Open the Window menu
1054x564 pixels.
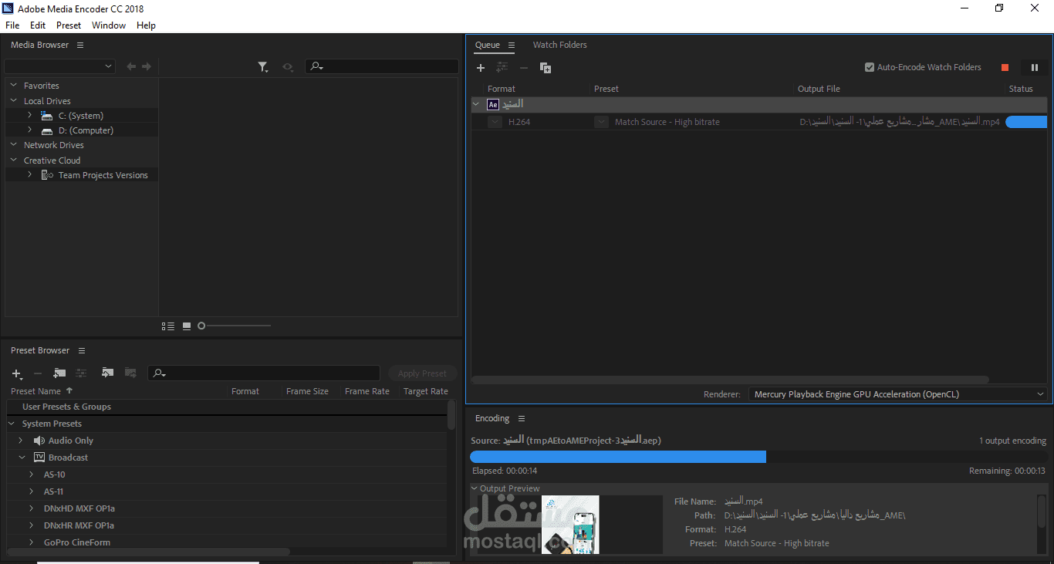tap(109, 25)
